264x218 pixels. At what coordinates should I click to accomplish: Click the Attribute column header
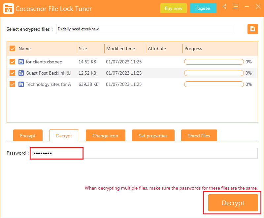[x=157, y=49]
